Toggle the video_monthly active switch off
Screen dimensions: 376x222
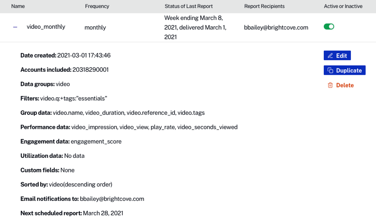tap(329, 27)
